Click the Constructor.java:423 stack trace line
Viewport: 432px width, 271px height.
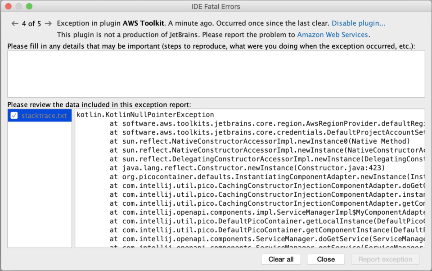coord(247,168)
